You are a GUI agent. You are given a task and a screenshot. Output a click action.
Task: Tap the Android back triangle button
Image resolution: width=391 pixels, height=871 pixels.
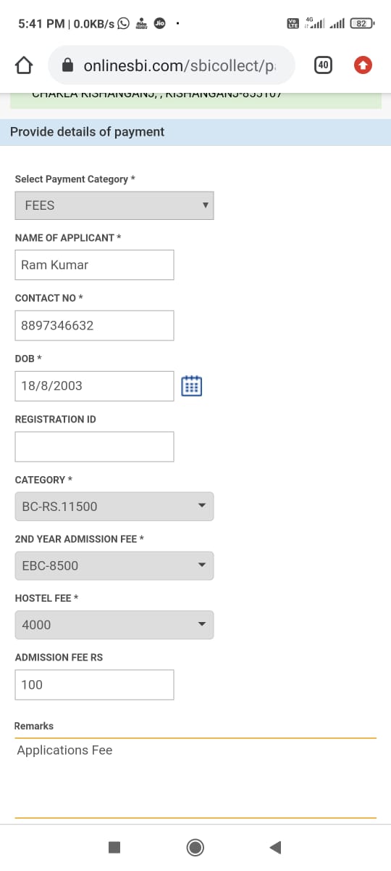click(274, 847)
